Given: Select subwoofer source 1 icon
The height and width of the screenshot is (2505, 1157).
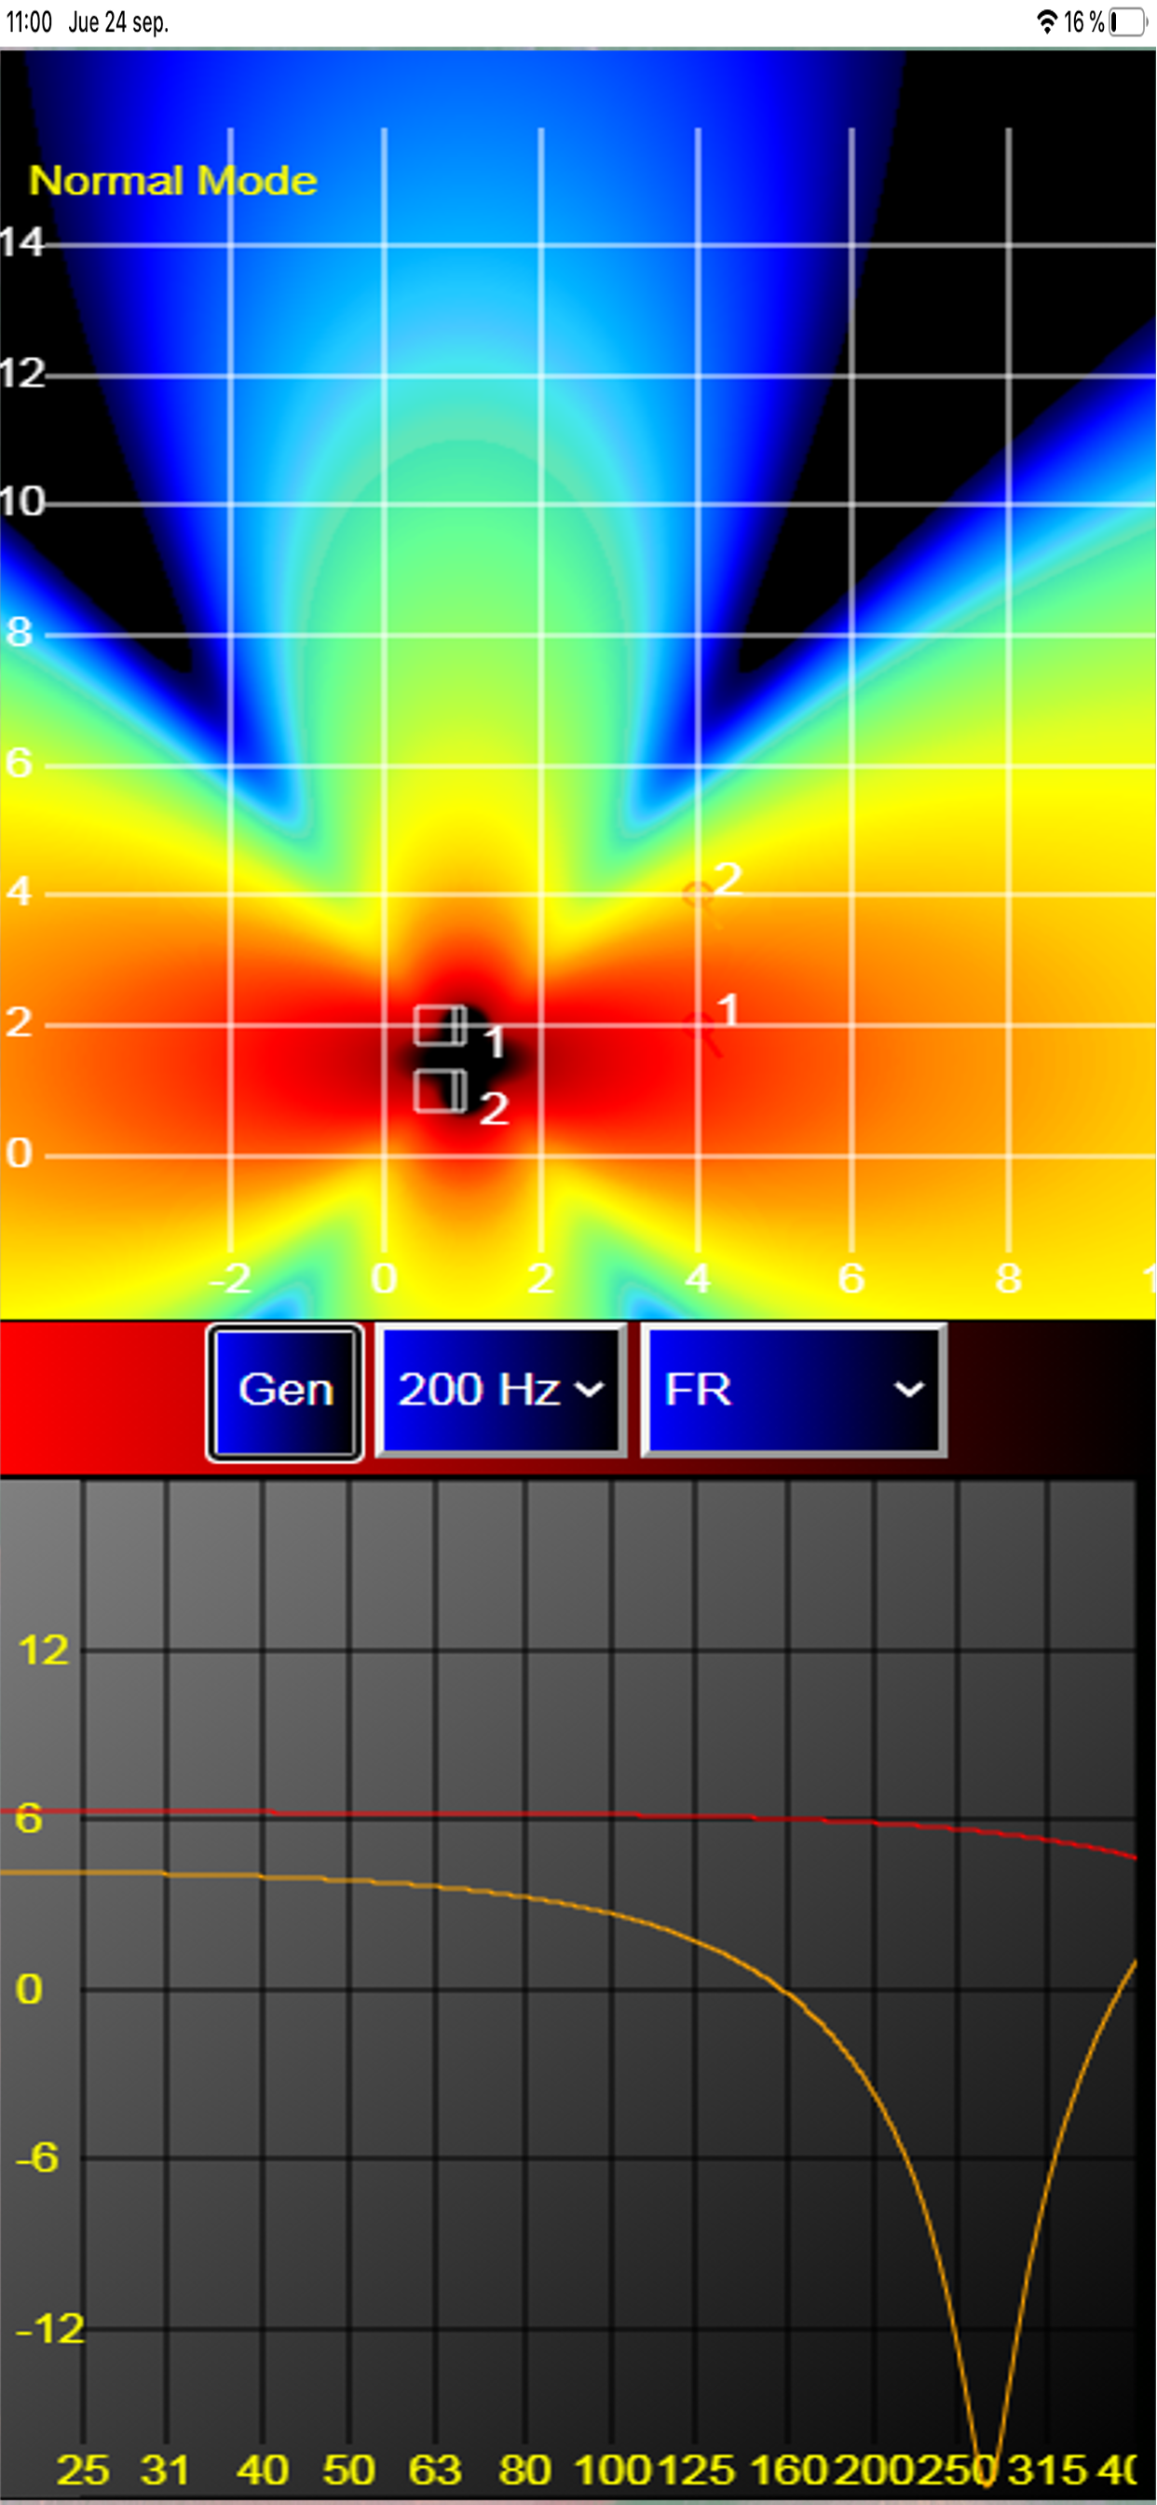Looking at the screenshot, I should [441, 1025].
